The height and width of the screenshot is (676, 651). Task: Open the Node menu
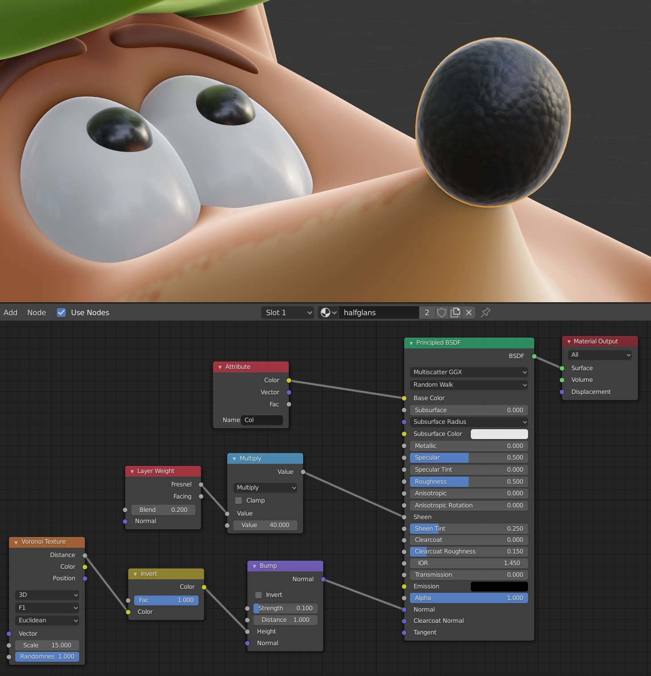36,312
